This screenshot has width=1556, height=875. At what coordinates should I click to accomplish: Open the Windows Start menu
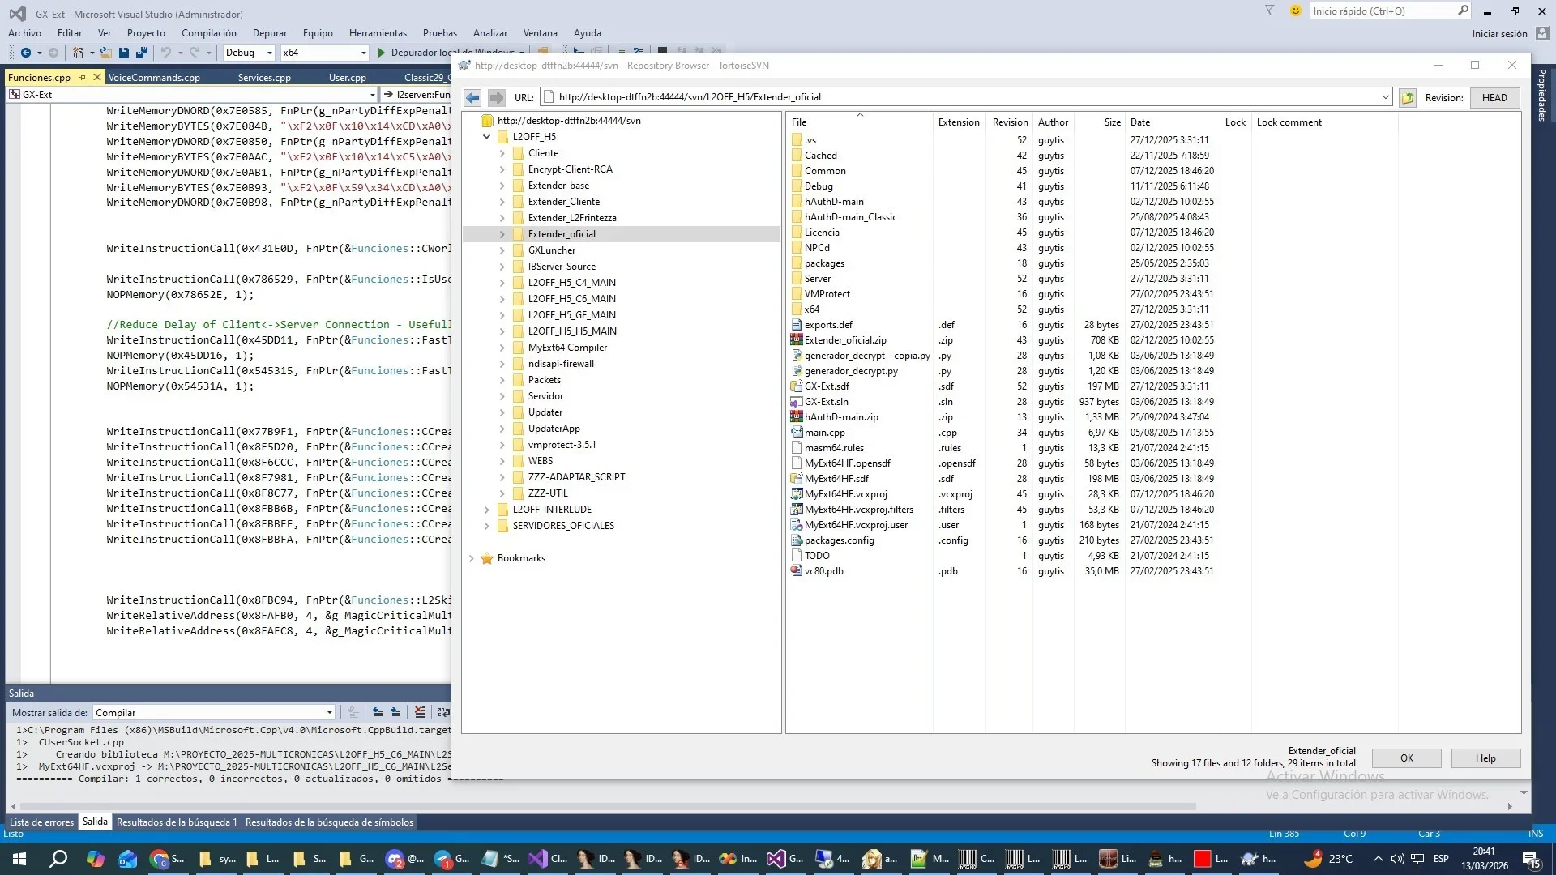pos(19,859)
